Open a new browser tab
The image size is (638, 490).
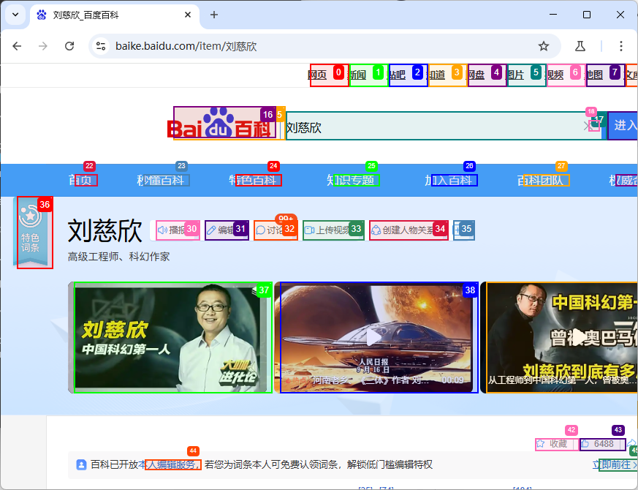[214, 15]
